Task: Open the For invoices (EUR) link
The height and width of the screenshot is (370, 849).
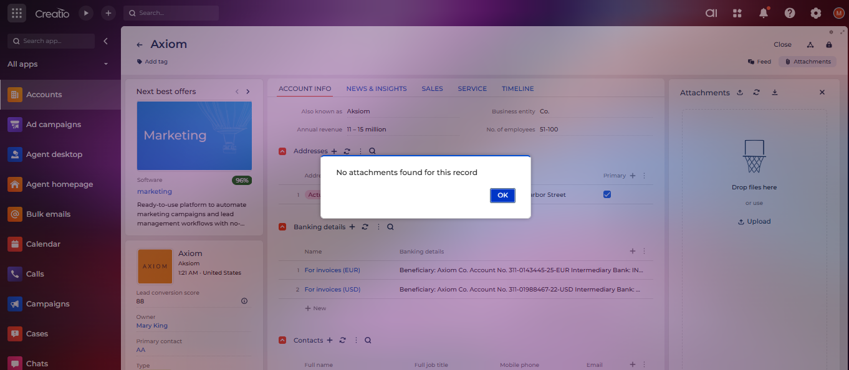Action: coord(332,270)
